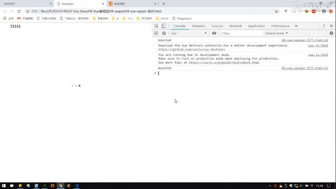The width and height of the screenshot is (336, 189).
Task: Click the taskbar clock showing 15:38
Action: (x=320, y=186)
